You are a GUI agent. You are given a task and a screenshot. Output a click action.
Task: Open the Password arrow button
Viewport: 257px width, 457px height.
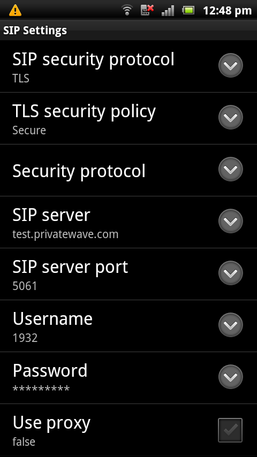230,377
